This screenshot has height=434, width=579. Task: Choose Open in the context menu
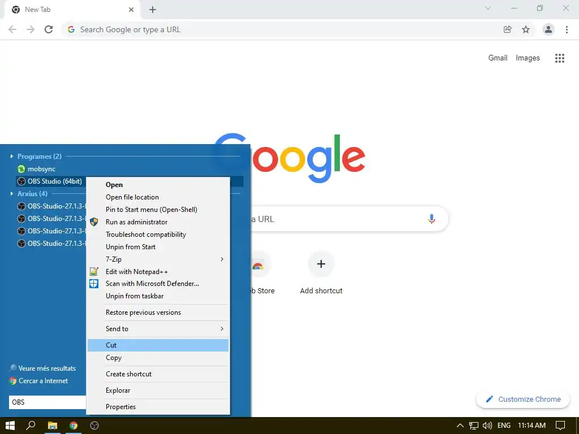pos(158,185)
